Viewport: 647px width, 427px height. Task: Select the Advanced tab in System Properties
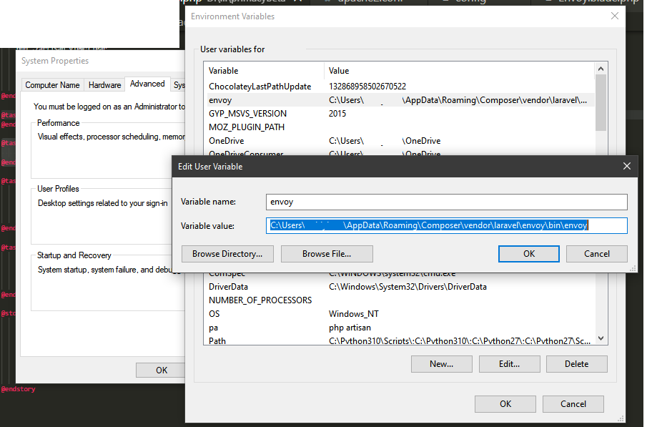[x=147, y=84]
